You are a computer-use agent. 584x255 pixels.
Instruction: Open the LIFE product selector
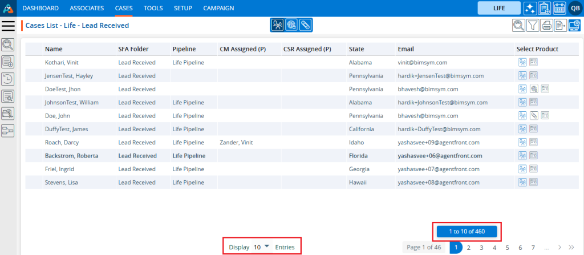pyautogui.click(x=499, y=8)
